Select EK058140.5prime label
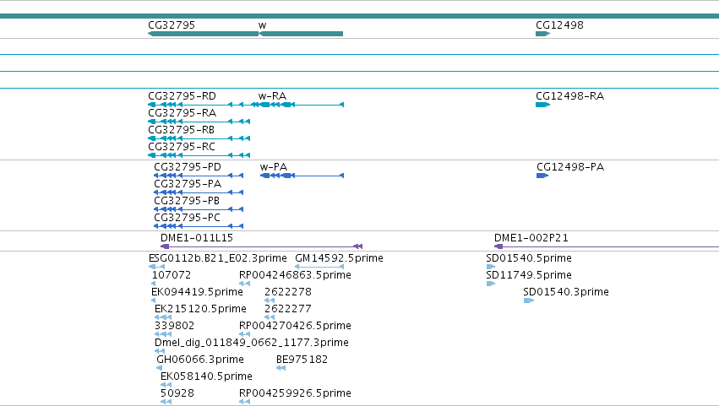This screenshot has height=406, width=719. point(206,377)
